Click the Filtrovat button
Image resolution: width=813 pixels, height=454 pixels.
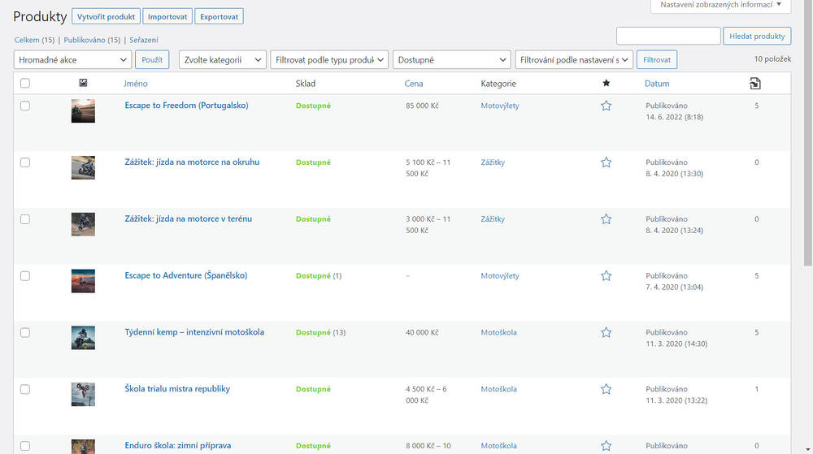(x=657, y=59)
